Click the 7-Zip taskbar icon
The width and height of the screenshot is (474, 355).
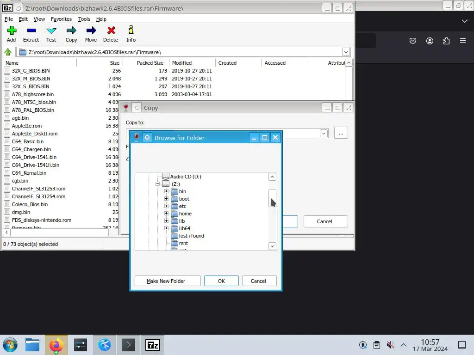click(x=153, y=345)
